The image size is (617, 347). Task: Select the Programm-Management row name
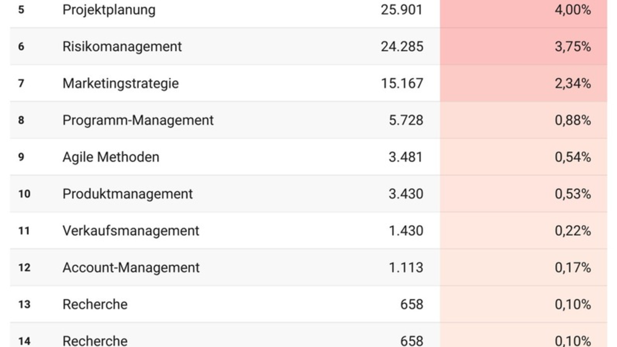[138, 120]
